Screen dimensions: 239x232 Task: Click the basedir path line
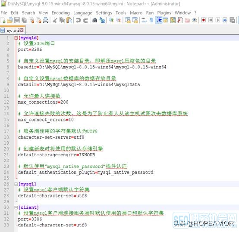pos(92,67)
